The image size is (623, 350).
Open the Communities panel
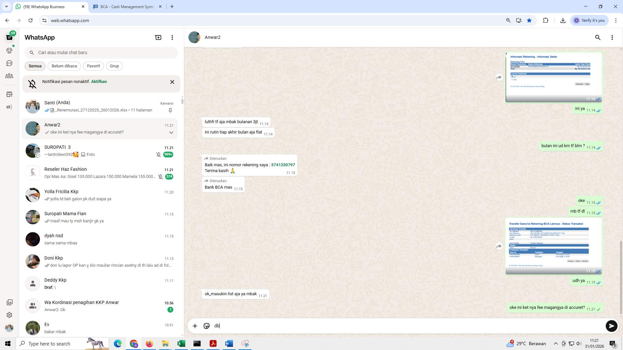coord(9,76)
